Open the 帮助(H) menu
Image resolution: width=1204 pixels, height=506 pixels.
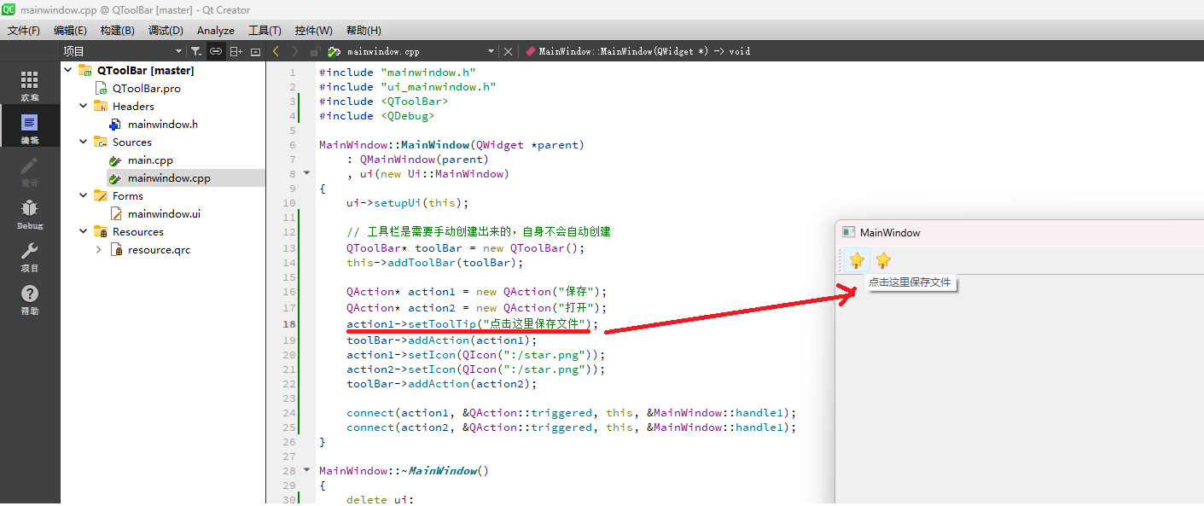pyautogui.click(x=364, y=30)
